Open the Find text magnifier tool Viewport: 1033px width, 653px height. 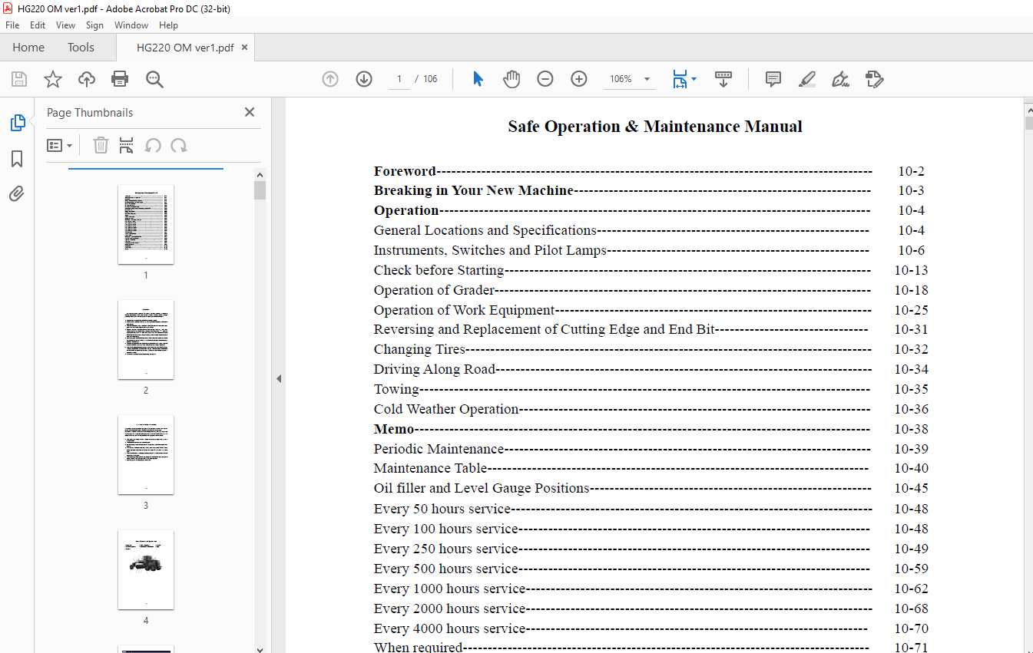pos(154,79)
